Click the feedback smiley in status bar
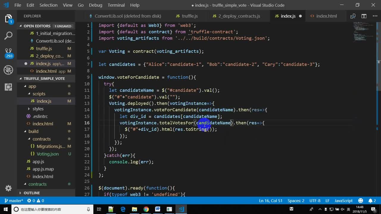381x214 pixels. point(361,201)
